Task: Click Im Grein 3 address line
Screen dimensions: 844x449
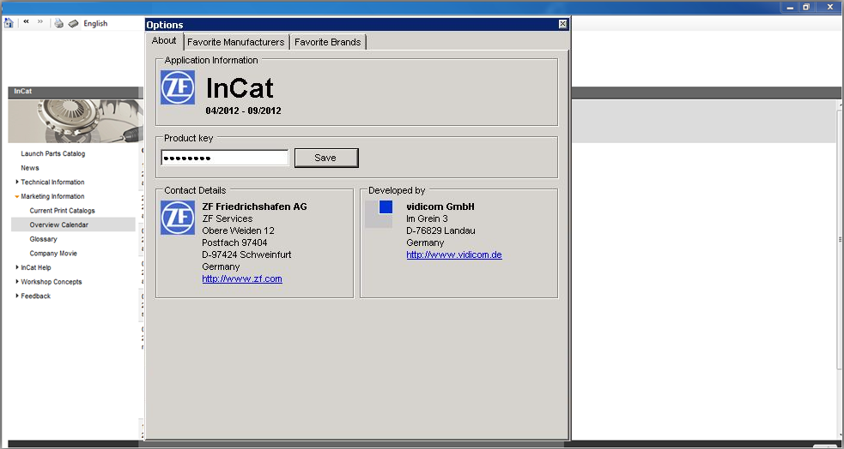Action: 427,219
